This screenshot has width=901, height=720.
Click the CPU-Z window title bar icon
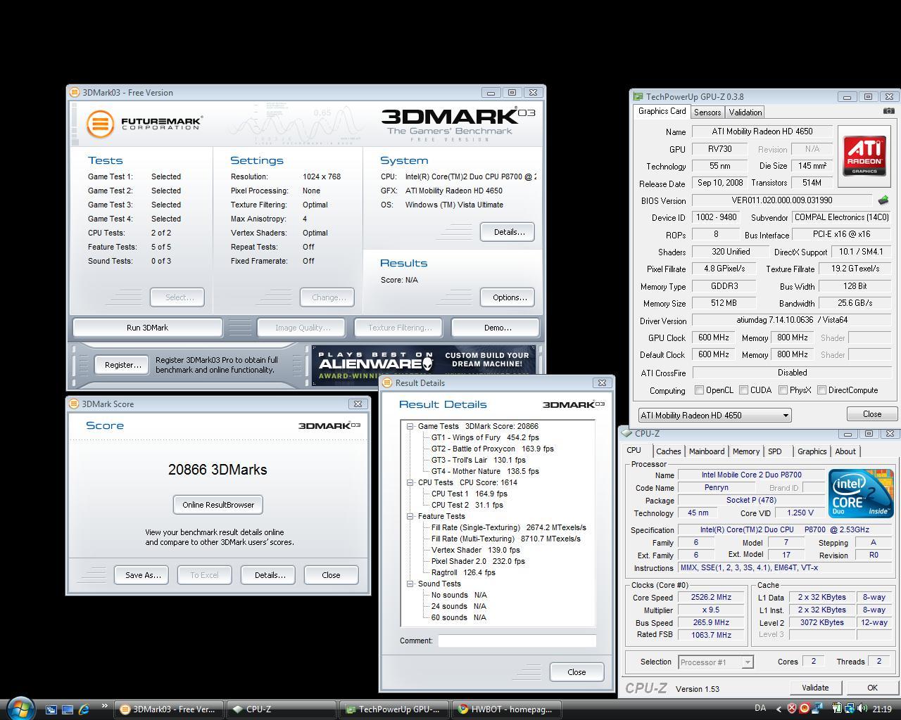[626, 433]
